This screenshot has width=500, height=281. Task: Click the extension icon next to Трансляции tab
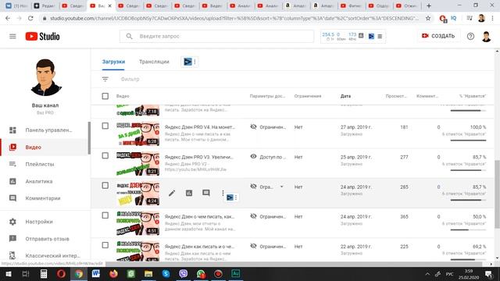pos(187,62)
